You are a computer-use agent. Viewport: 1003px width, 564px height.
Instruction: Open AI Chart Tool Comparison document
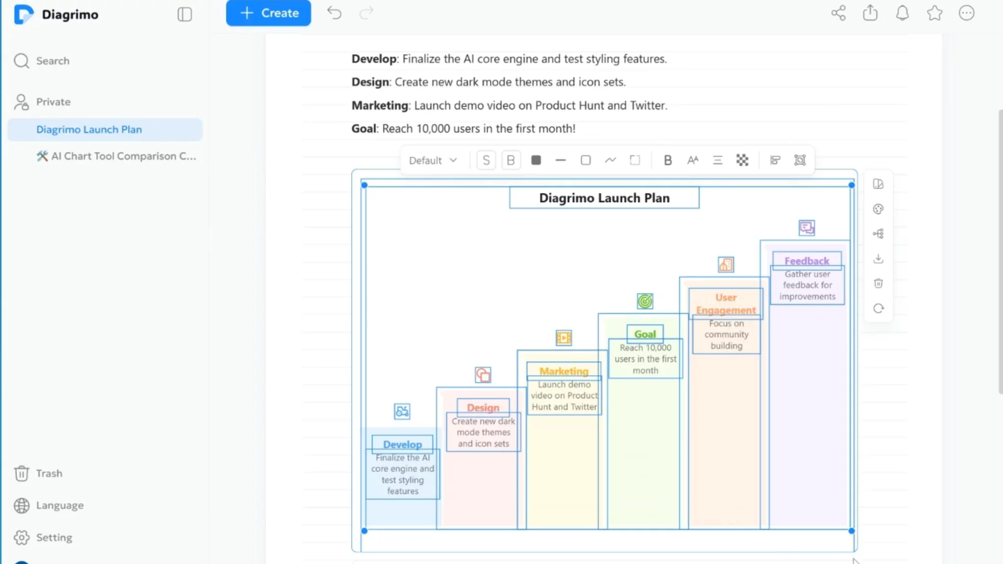[117, 156]
